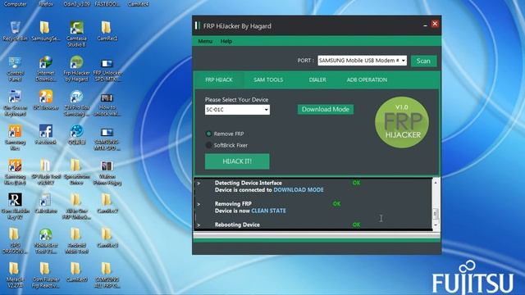Open the GPG DRAGON folder

click(x=15, y=241)
